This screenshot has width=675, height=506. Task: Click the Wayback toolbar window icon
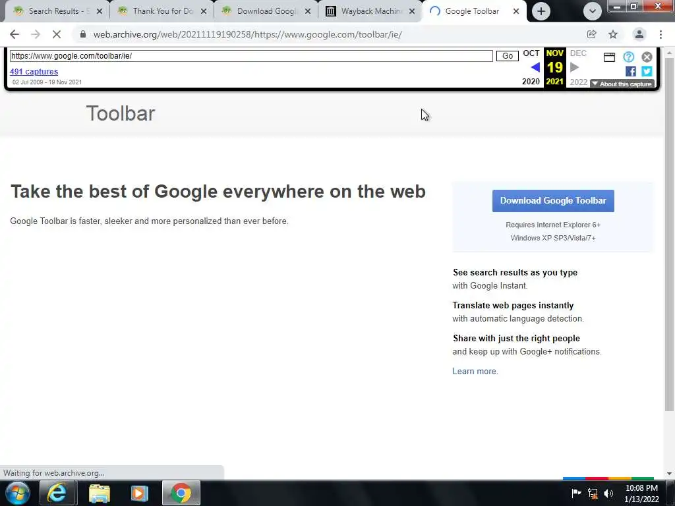pyautogui.click(x=609, y=57)
